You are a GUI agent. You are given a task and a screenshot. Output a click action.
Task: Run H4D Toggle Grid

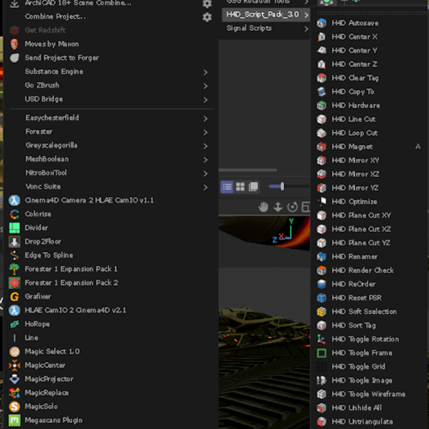click(369, 366)
